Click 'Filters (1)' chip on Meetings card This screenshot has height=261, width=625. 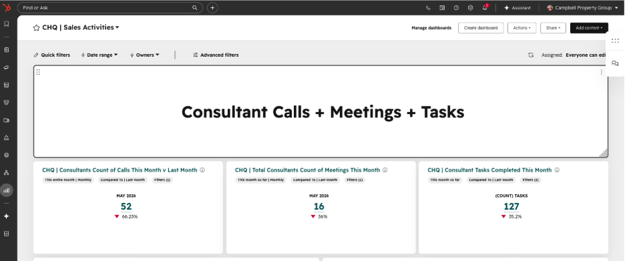pyautogui.click(x=355, y=180)
